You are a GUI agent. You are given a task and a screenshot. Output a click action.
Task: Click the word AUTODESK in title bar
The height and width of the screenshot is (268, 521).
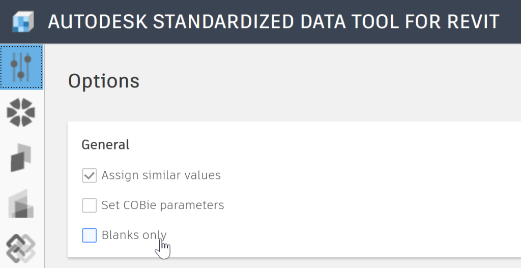[x=98, y=21]
